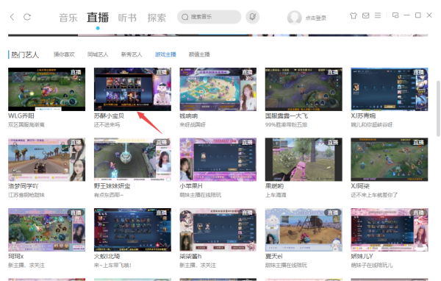The image size is (441, 281).
Task: Open 娇妹儿Y live stream thumbnail
Action: coord(390,230)
